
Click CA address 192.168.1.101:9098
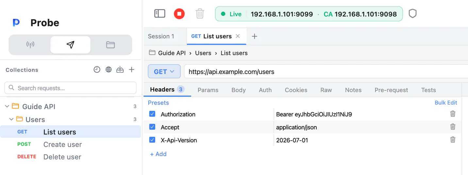point(360,14)
